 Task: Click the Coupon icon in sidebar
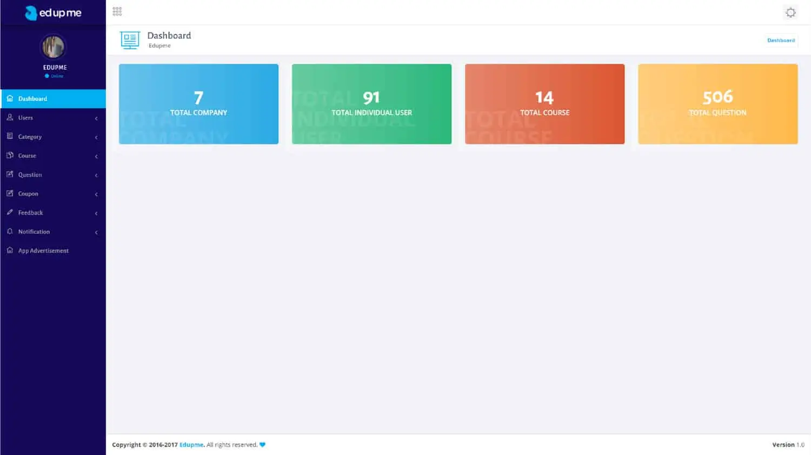pos(10,193)
